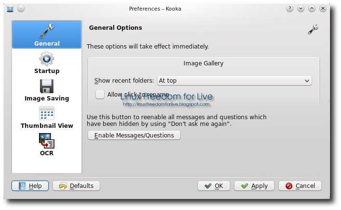Click the Help button
Image resolution: width=341 pixels, height=210 pixels.
click(x=30, y=186)
